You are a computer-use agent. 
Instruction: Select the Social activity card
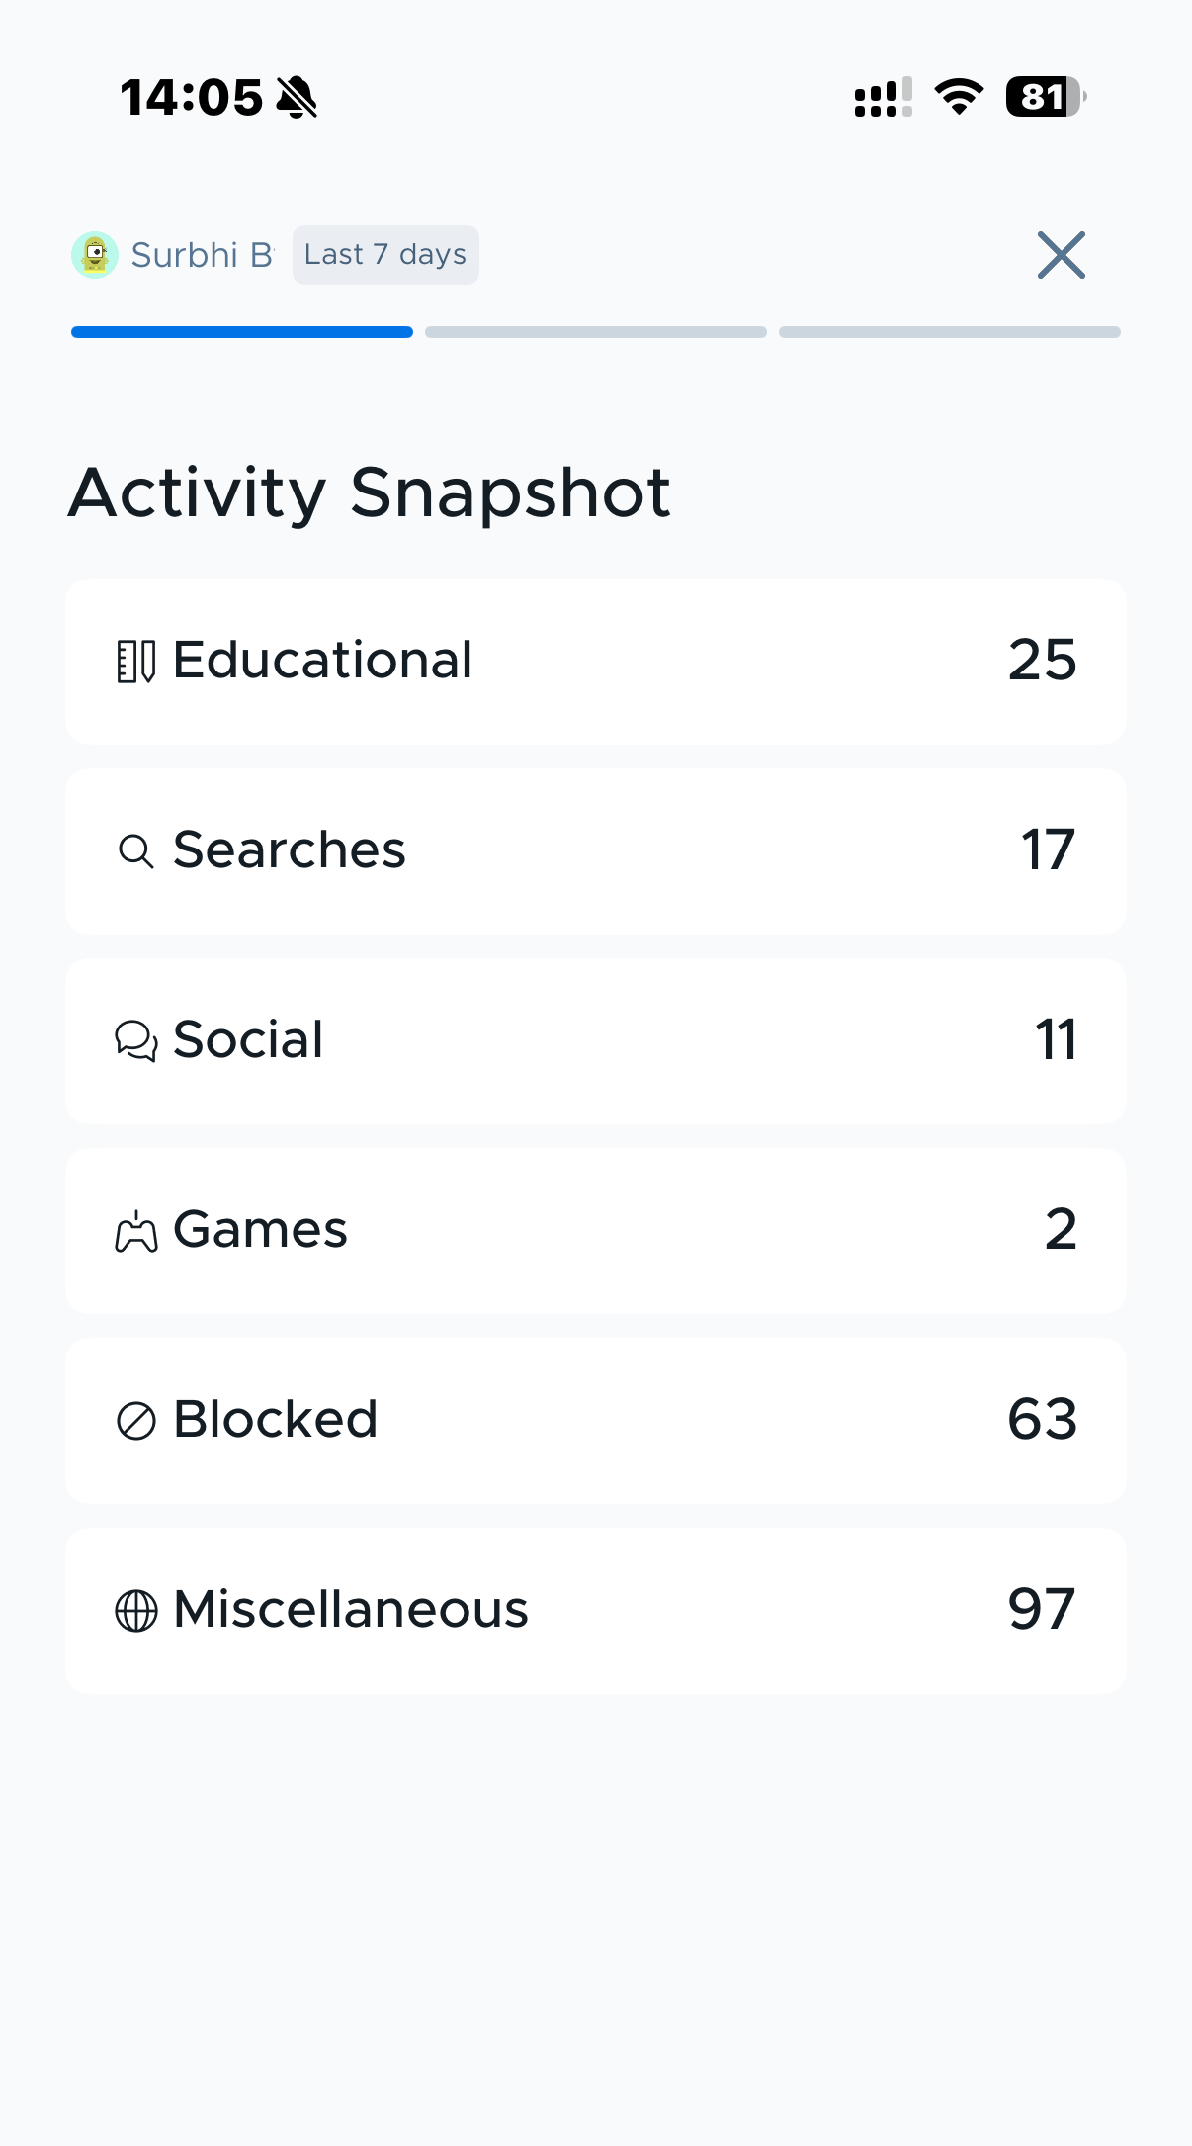point(596,1041)
